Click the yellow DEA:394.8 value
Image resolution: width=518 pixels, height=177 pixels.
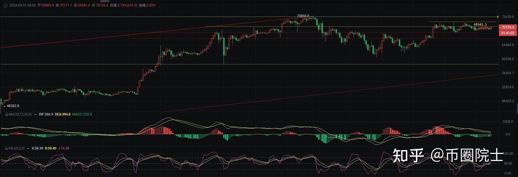(63, 114)
